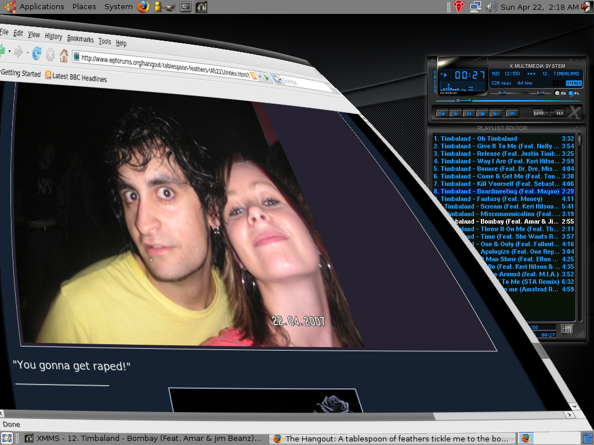
Task: Click the site favicon in the address bar
Action: 77,57
